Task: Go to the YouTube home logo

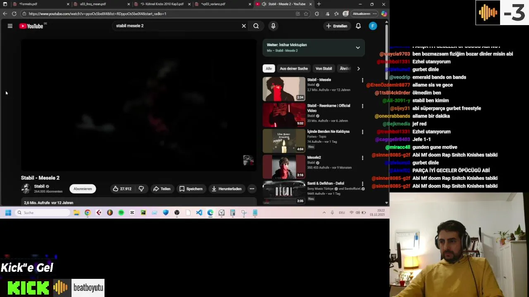Action: coord(31,26)
